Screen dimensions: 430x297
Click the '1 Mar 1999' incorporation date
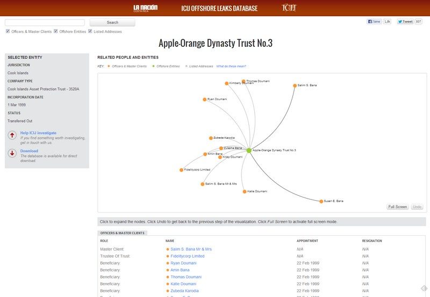click(17, 105)
